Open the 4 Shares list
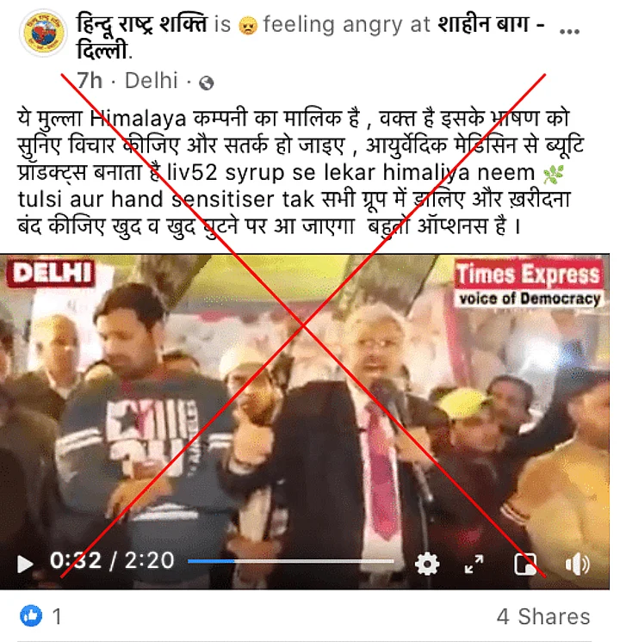 click(x=543, y=616)
